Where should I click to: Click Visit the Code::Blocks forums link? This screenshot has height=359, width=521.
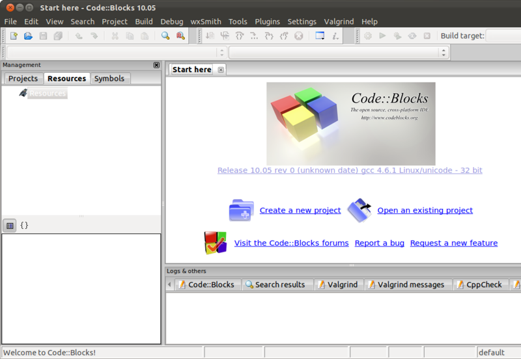[291, 243]
